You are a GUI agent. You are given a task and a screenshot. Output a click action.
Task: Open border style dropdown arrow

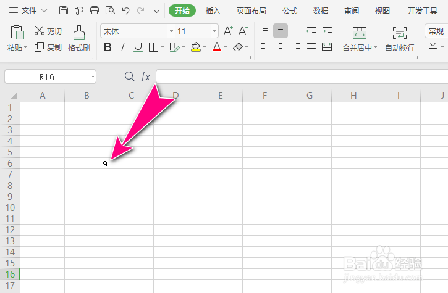point(163,47)
